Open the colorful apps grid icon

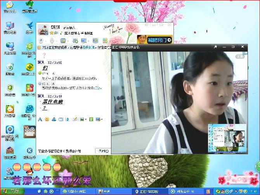coord(105,40)
